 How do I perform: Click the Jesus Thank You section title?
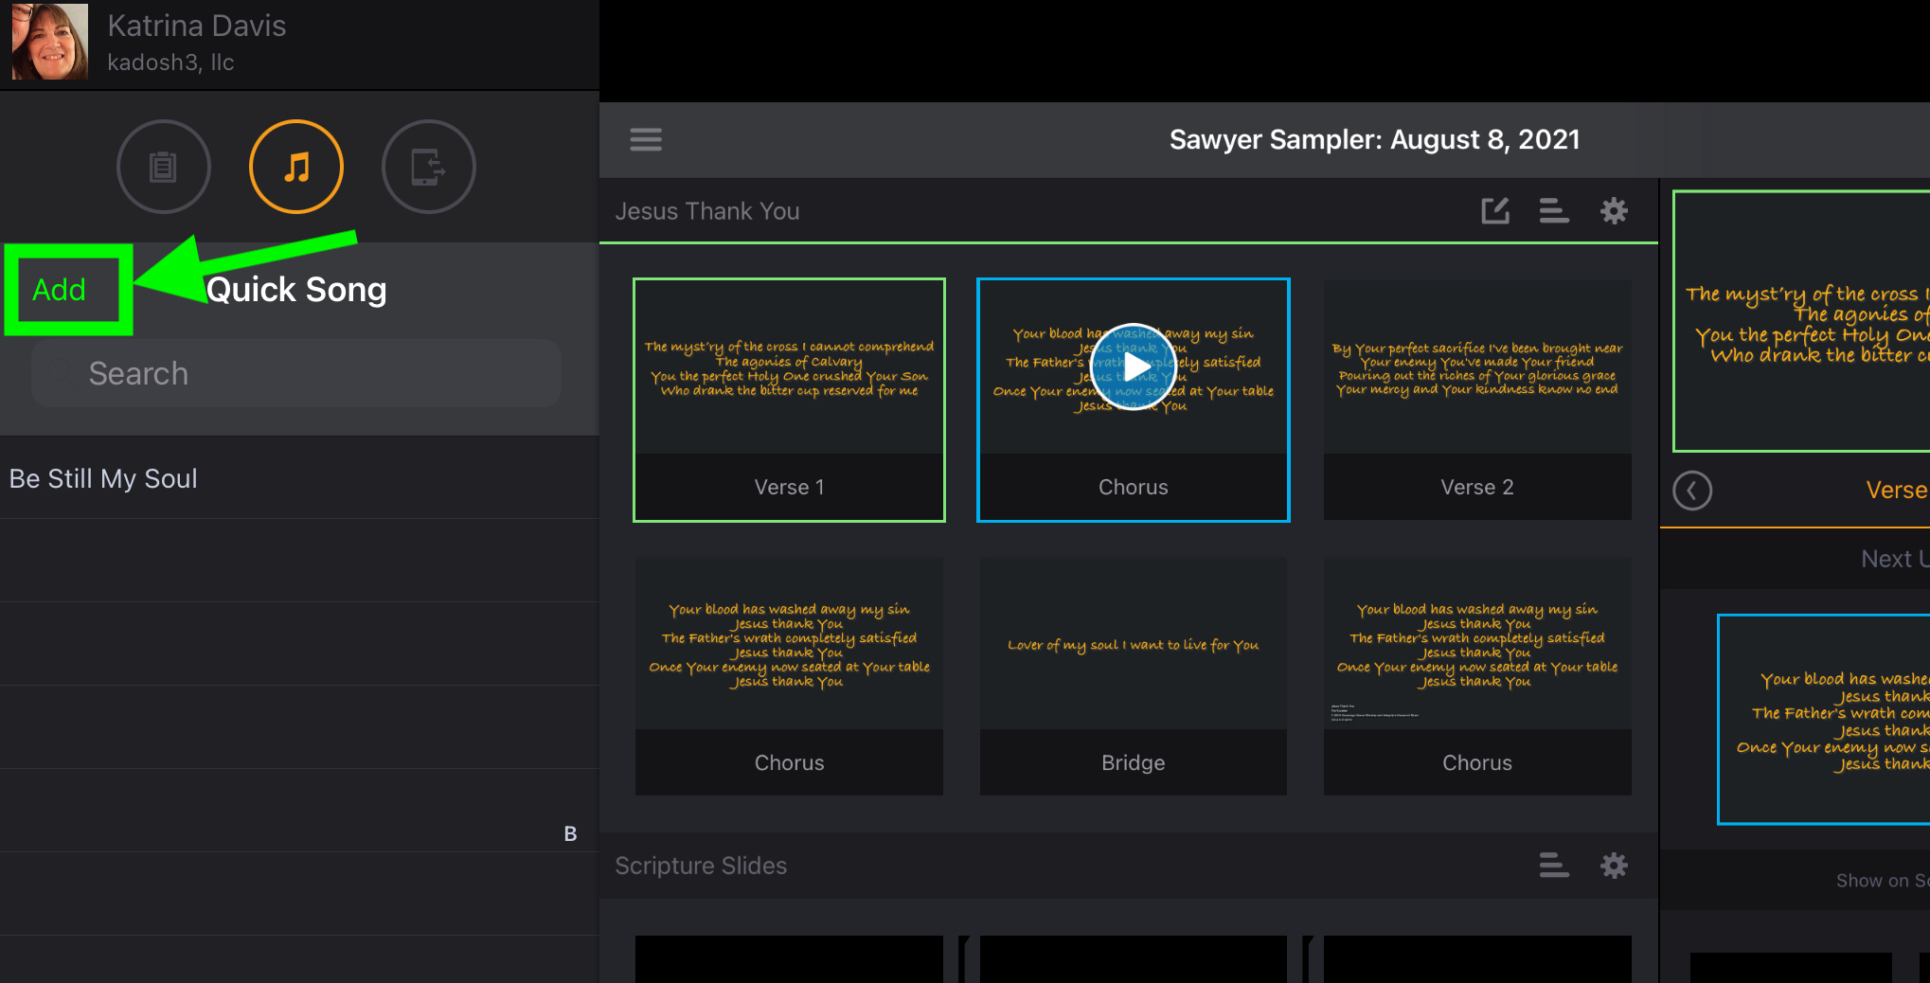point(707,211)
